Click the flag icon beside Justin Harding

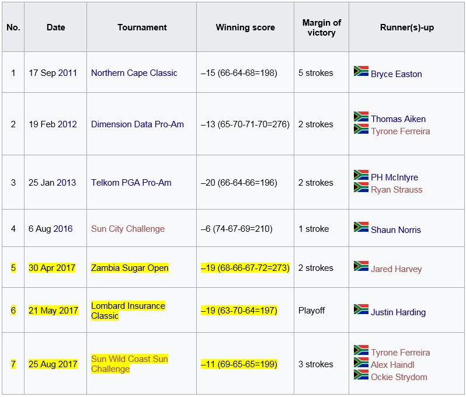(361, 309)
